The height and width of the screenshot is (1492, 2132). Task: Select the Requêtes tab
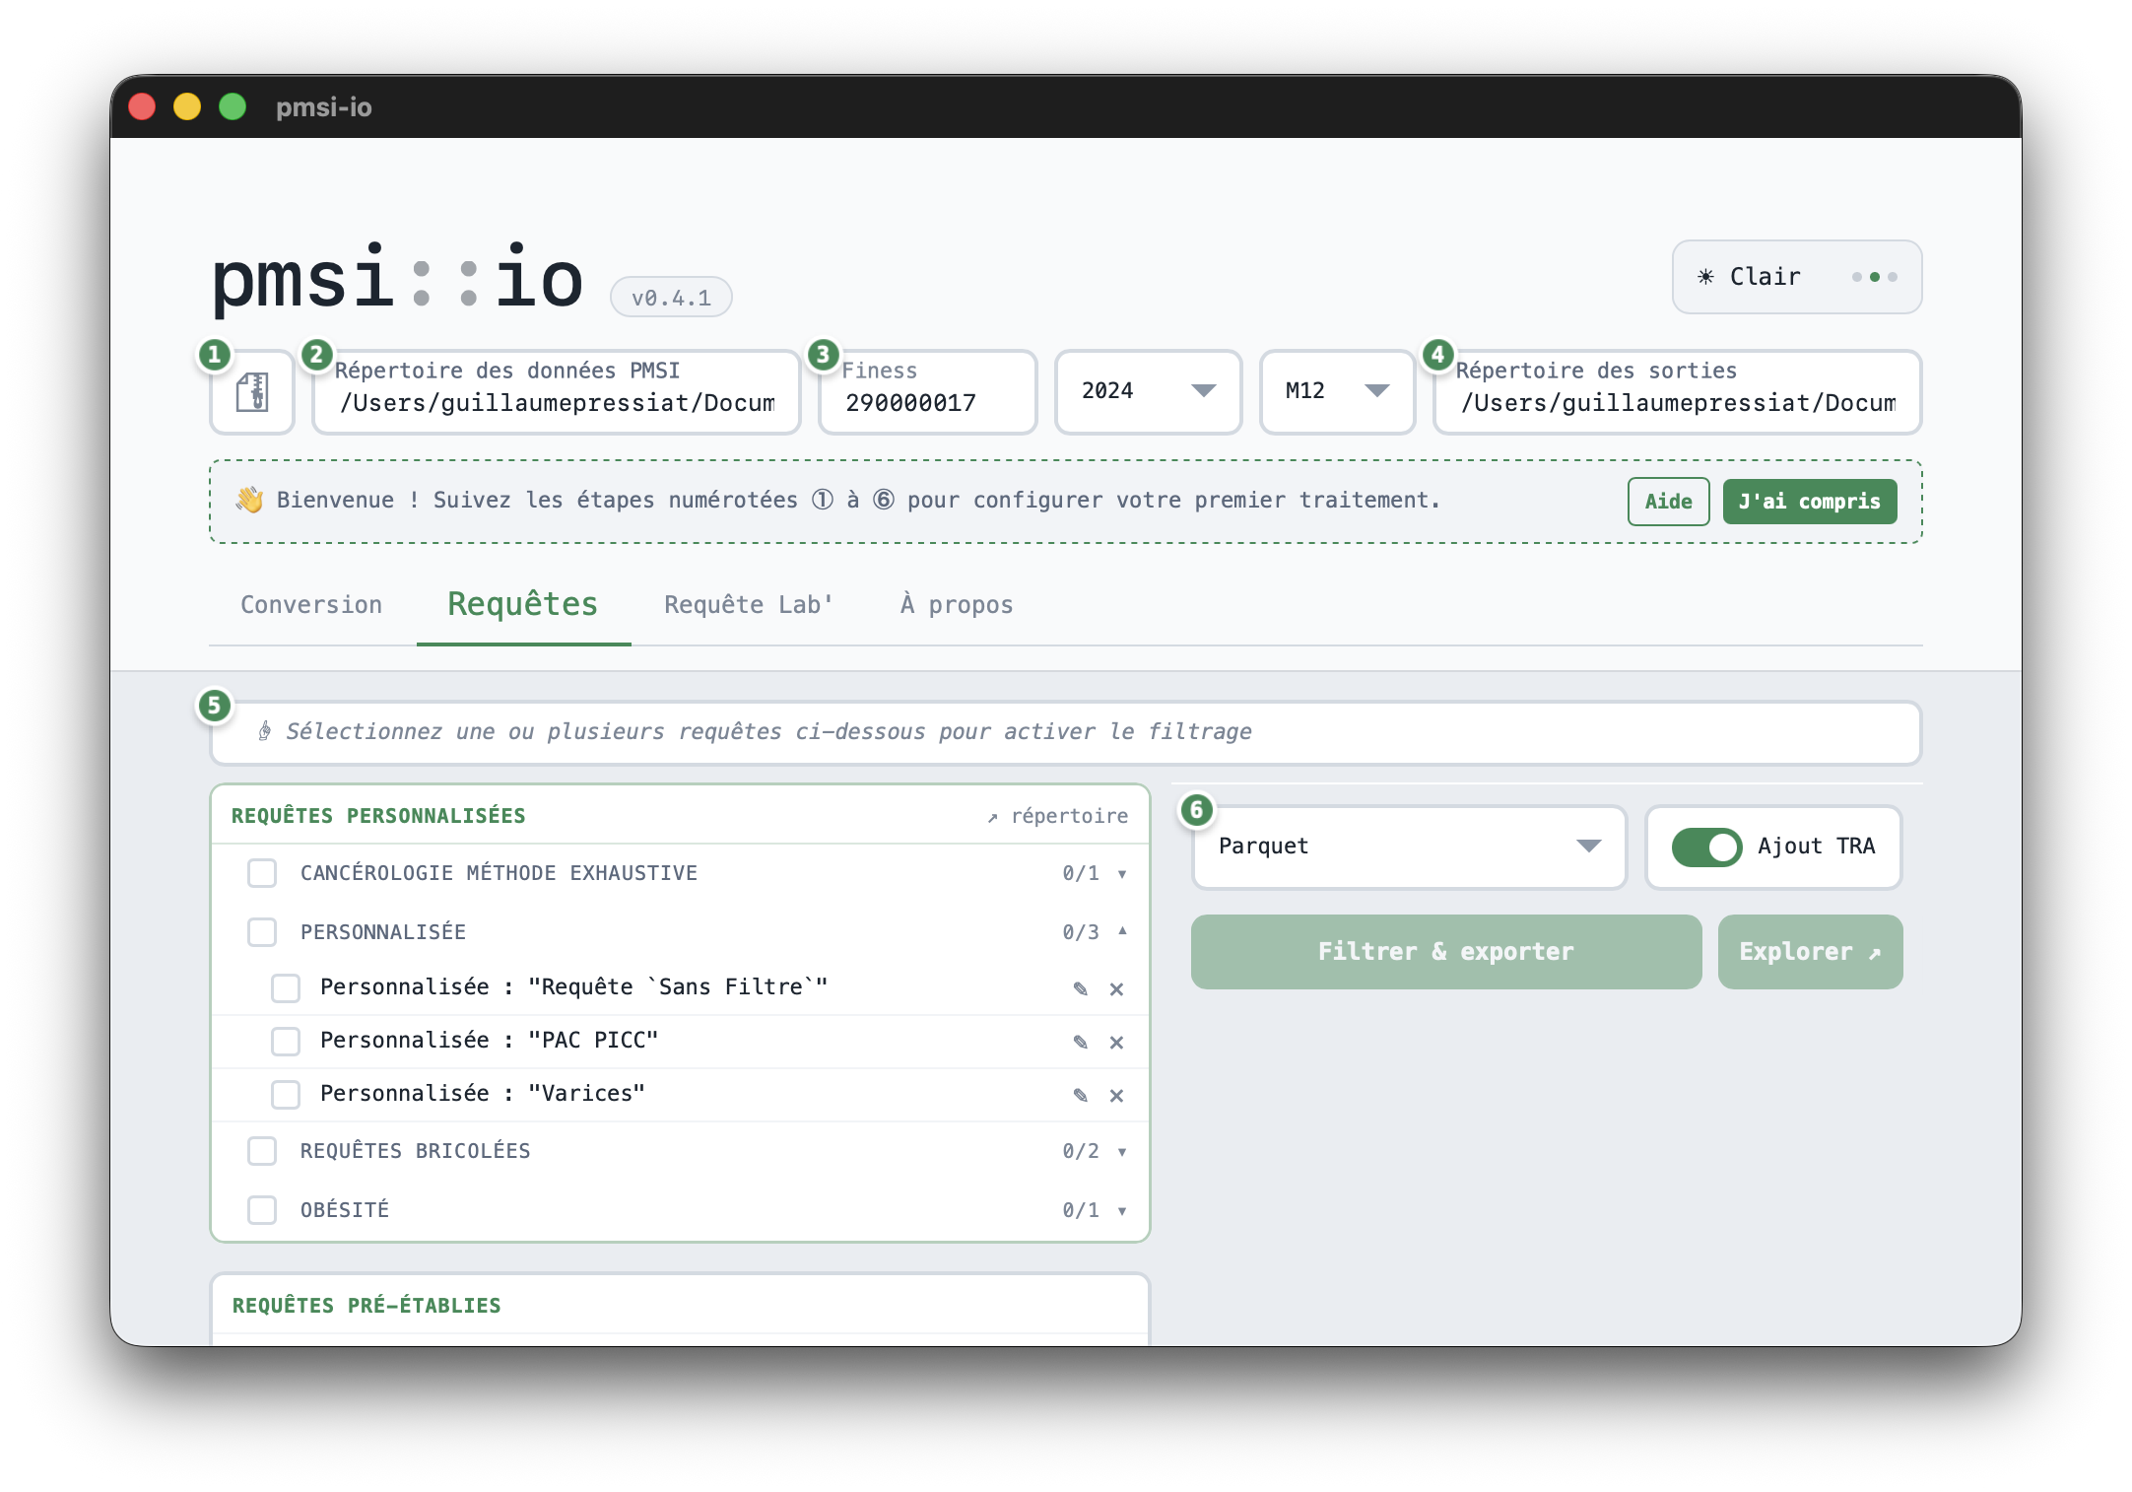pos(523,604)
